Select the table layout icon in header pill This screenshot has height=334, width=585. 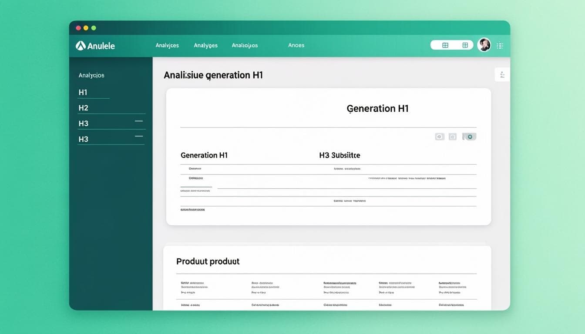pyautogui.click(x=445, y=45)
